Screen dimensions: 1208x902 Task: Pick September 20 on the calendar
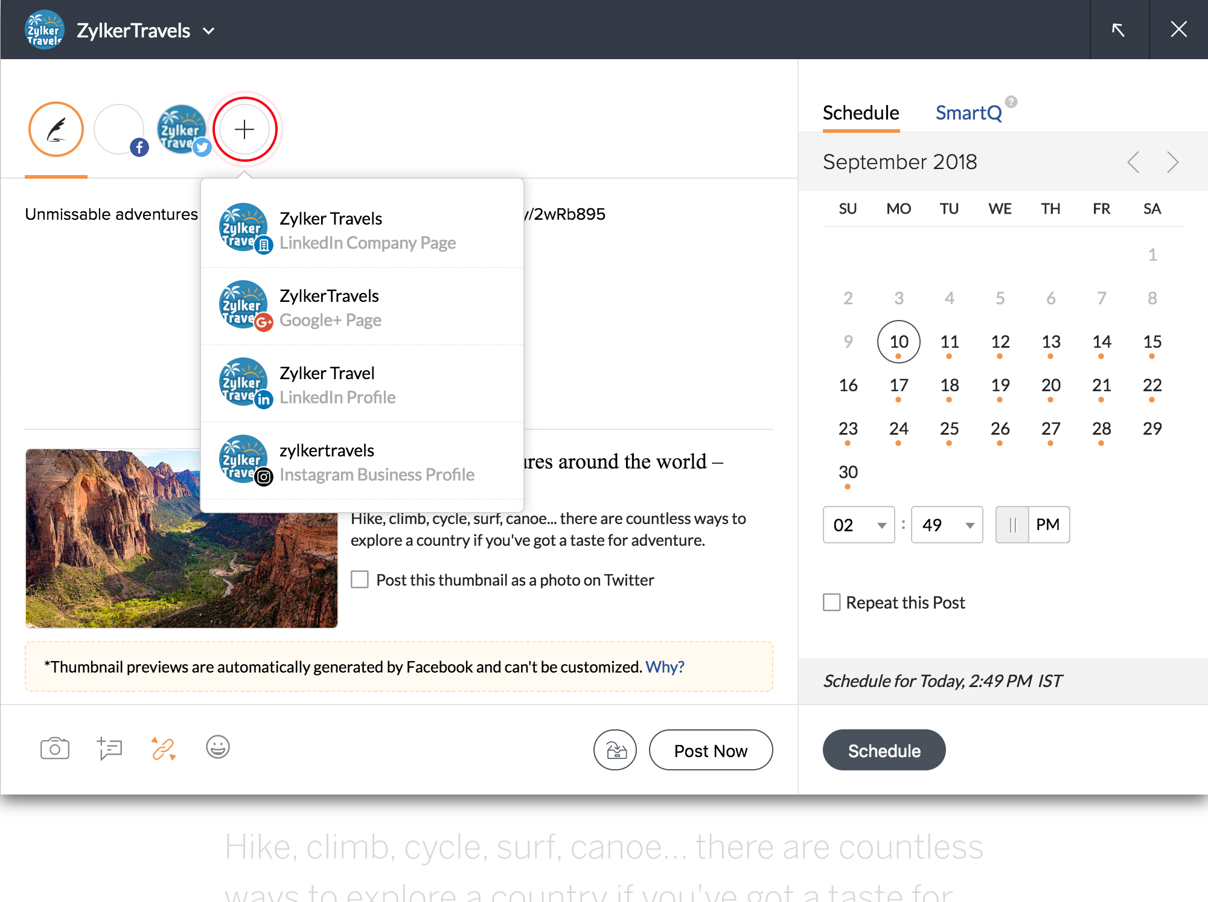pos(1050,385)
